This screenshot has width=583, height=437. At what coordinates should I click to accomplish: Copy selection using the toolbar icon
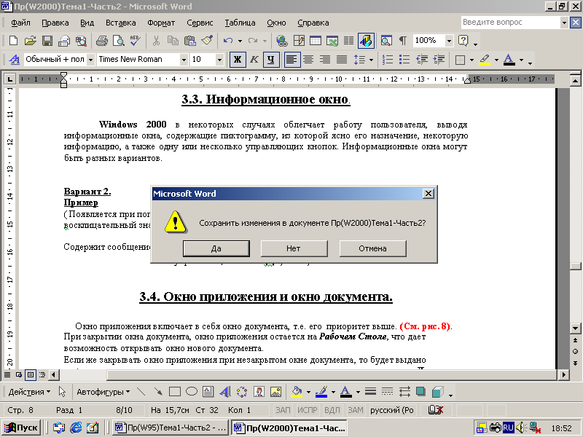[x=173, y=41]
